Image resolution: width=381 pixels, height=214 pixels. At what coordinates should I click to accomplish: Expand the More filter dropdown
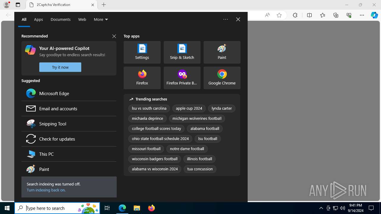click(x=101, y=19)
